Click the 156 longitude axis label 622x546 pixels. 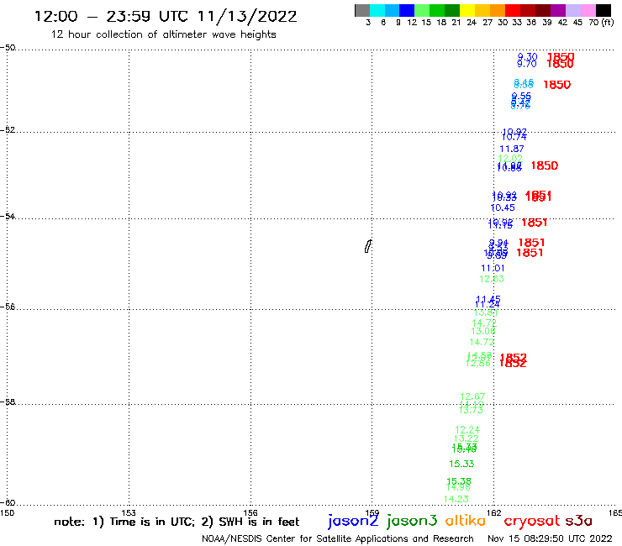tap(250, 512)
